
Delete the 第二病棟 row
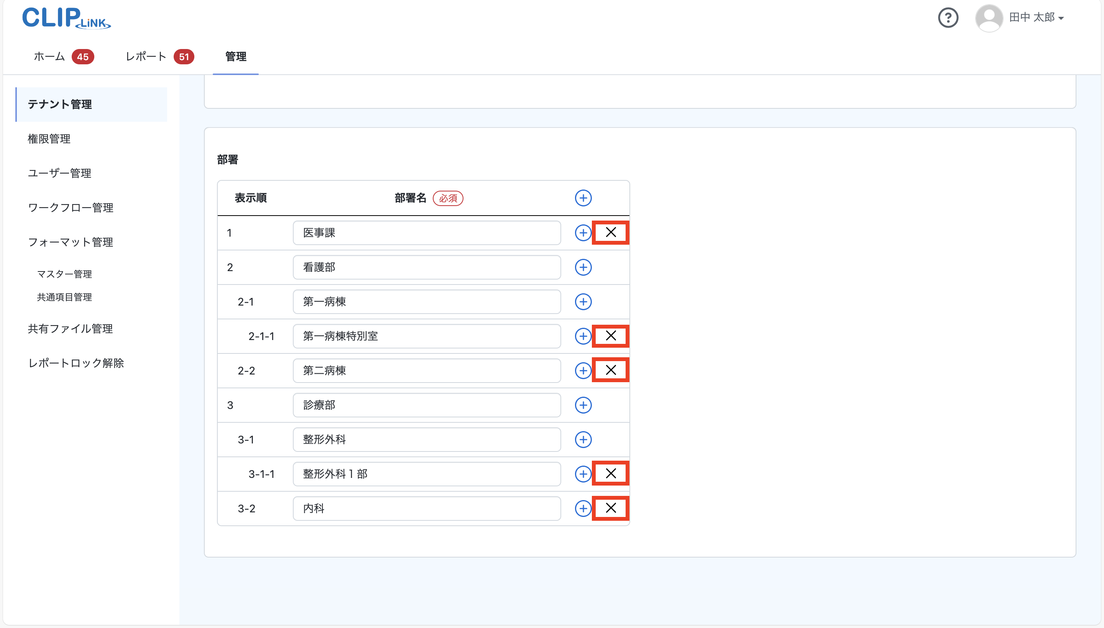[611, 370]
